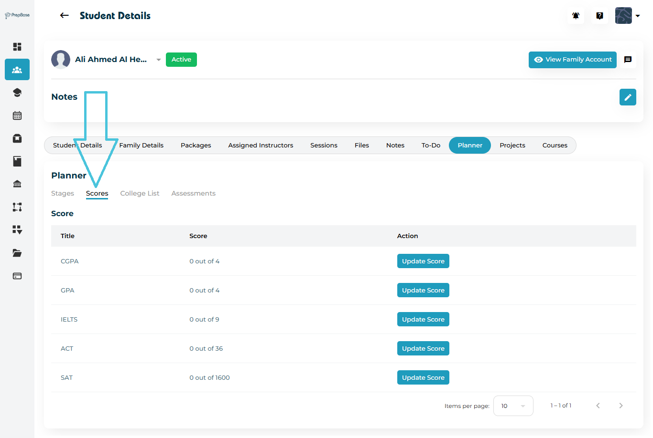
Task: Open the items per page dropdown
Action: point(513,406)
